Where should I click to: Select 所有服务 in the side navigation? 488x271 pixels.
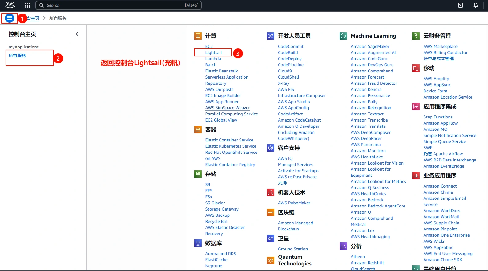pyautogui.click(x=17, y=56)
